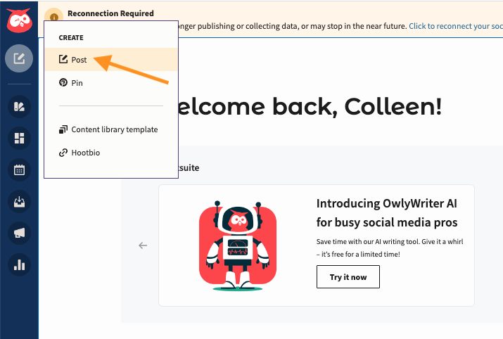Open the dashboard grid icon in sidebar

coord(19,138)
